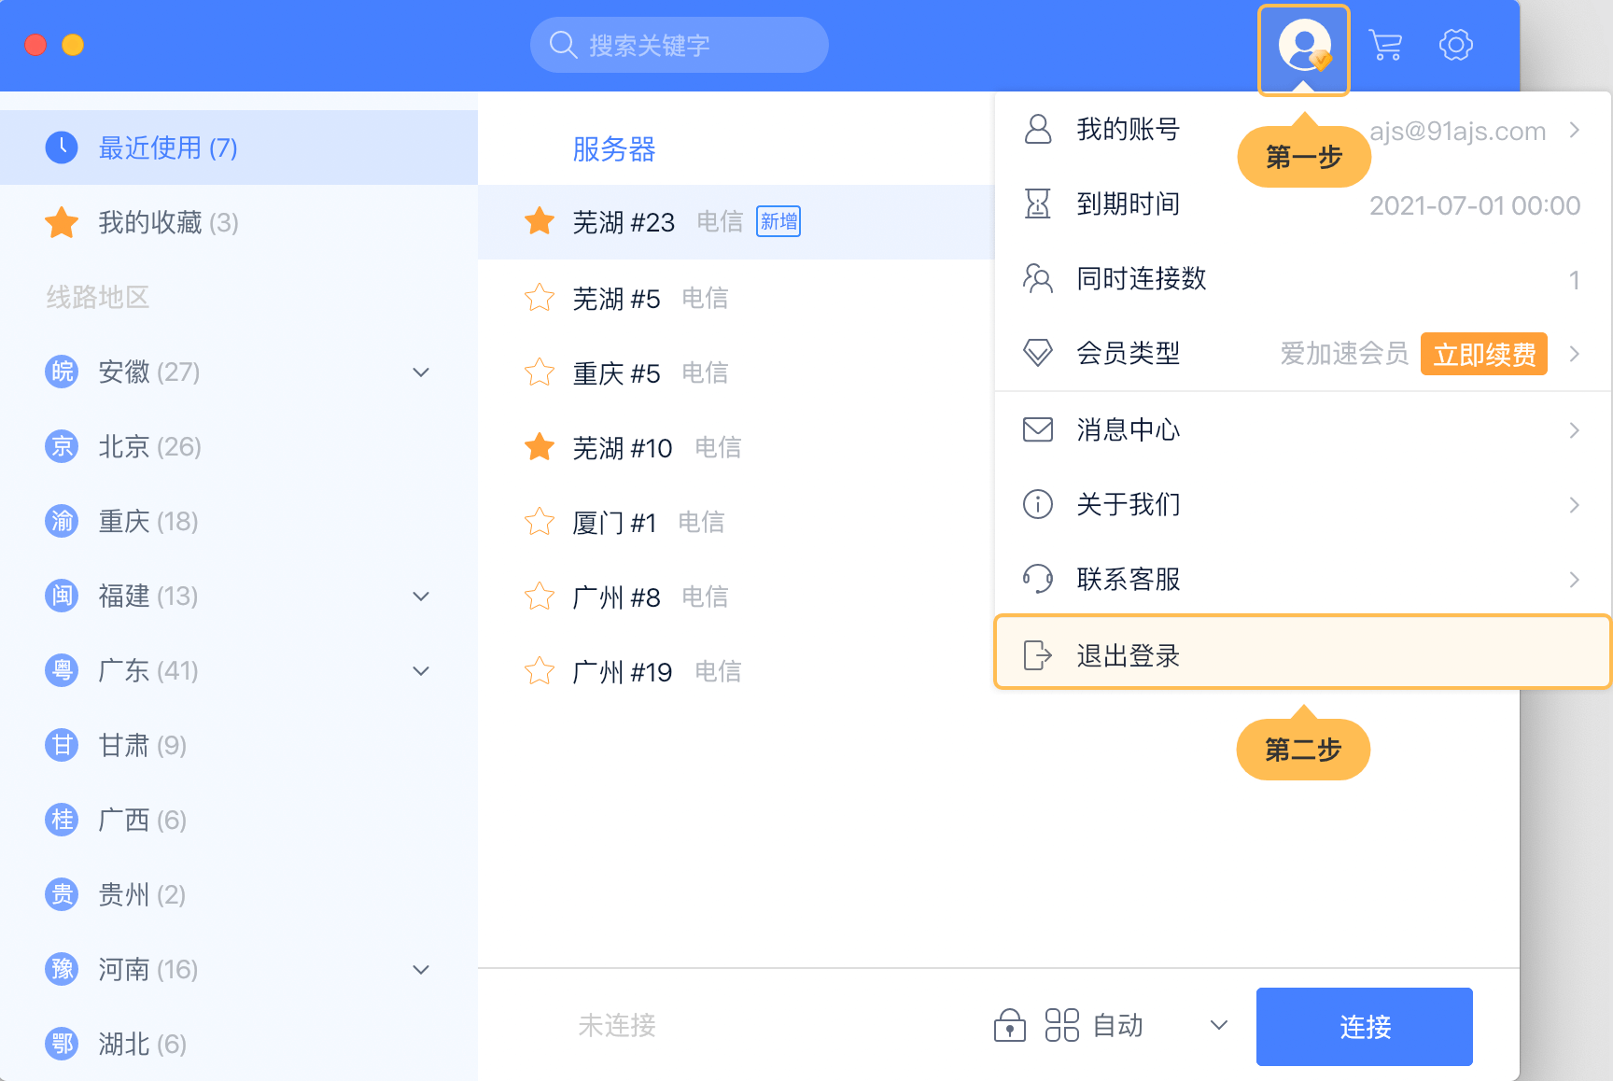1613x1081 pixels.
Task: Unfavorite 芜湖 #23 with its star
Action: click(540, 222)
